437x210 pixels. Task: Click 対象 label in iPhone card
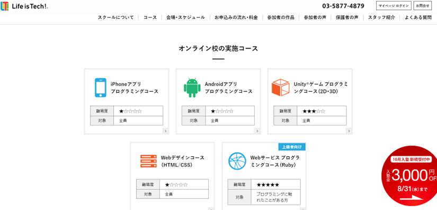(x=102, y=120)
